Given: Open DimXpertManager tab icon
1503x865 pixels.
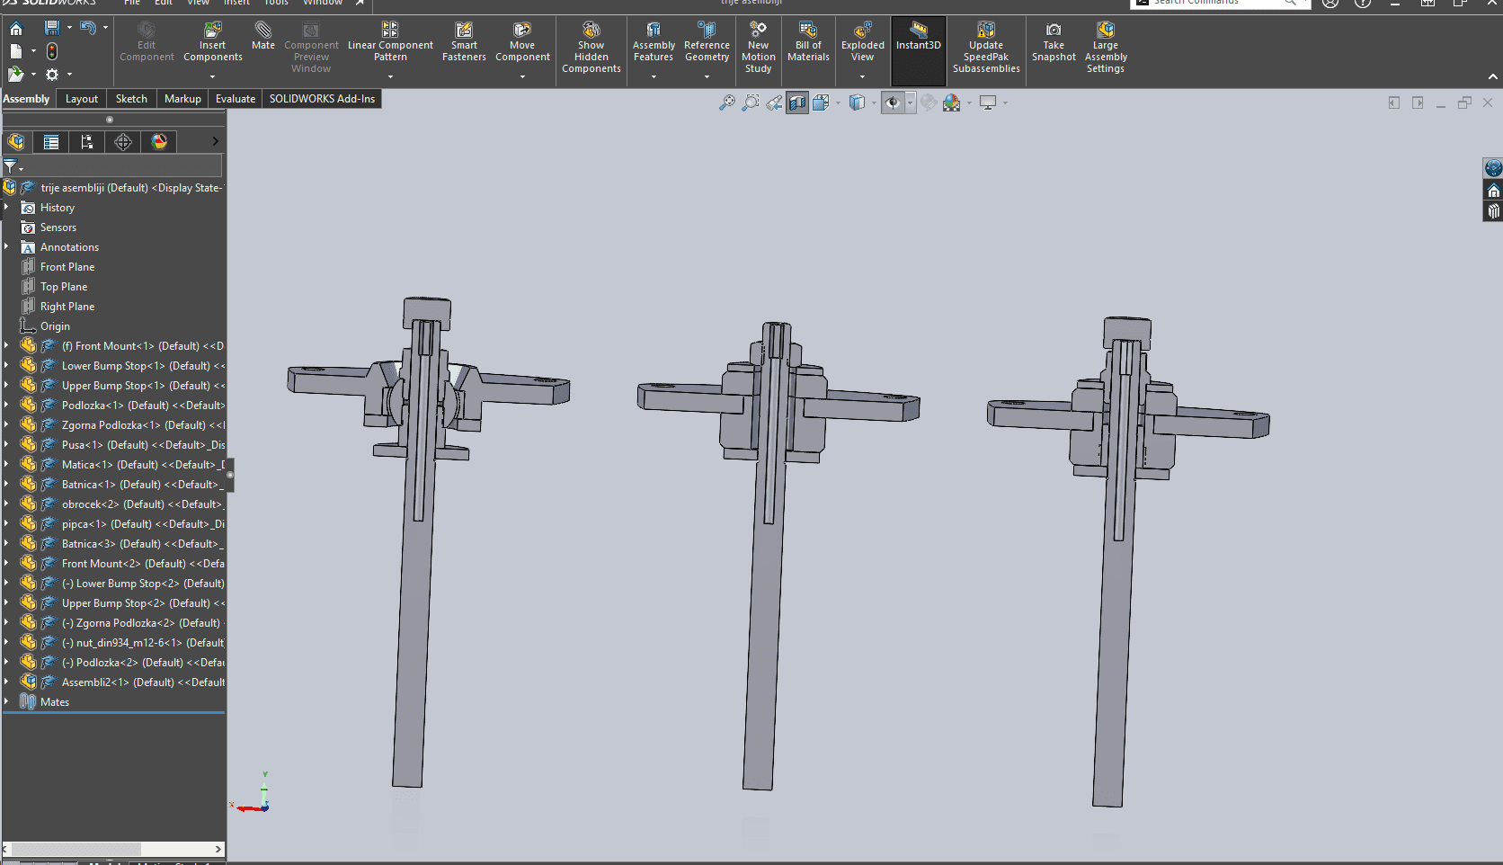Looking at the screenshot, I should point(123,141).
